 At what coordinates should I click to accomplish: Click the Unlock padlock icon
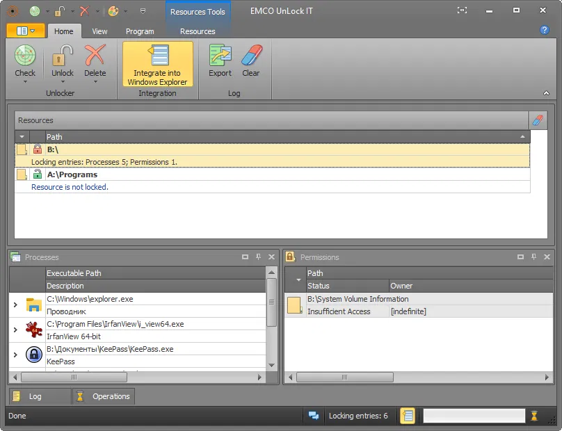tap(63, 56)
